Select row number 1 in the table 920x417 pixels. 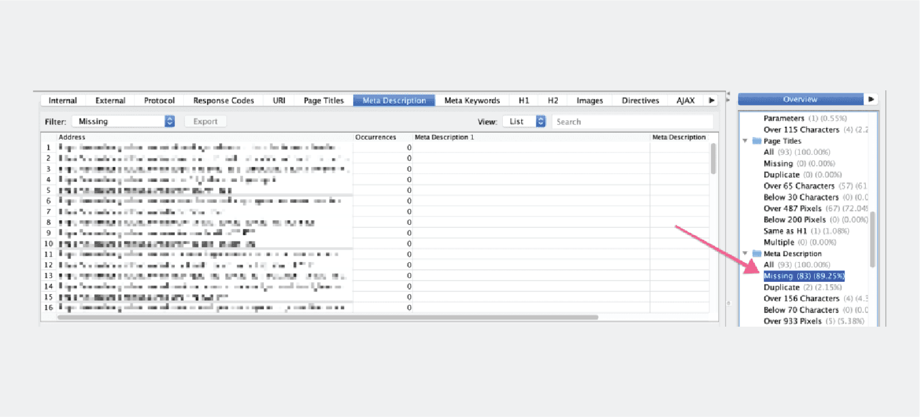coord(49,147)
